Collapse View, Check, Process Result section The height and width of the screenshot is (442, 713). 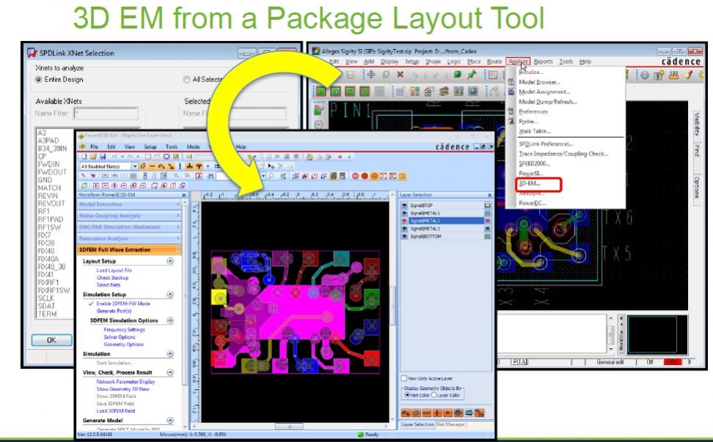(x=170, y=372)
